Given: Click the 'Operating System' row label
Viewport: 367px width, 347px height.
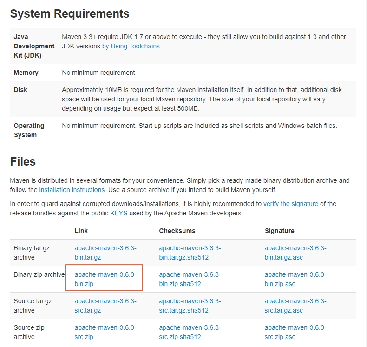Looking at the screenshot, I should pos(29,130).
